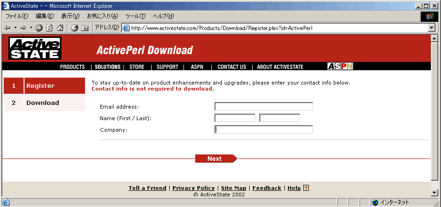The width and height of the screenshot is (441, 207).
Task: Click the red Next button
Action: coord(216,158)
